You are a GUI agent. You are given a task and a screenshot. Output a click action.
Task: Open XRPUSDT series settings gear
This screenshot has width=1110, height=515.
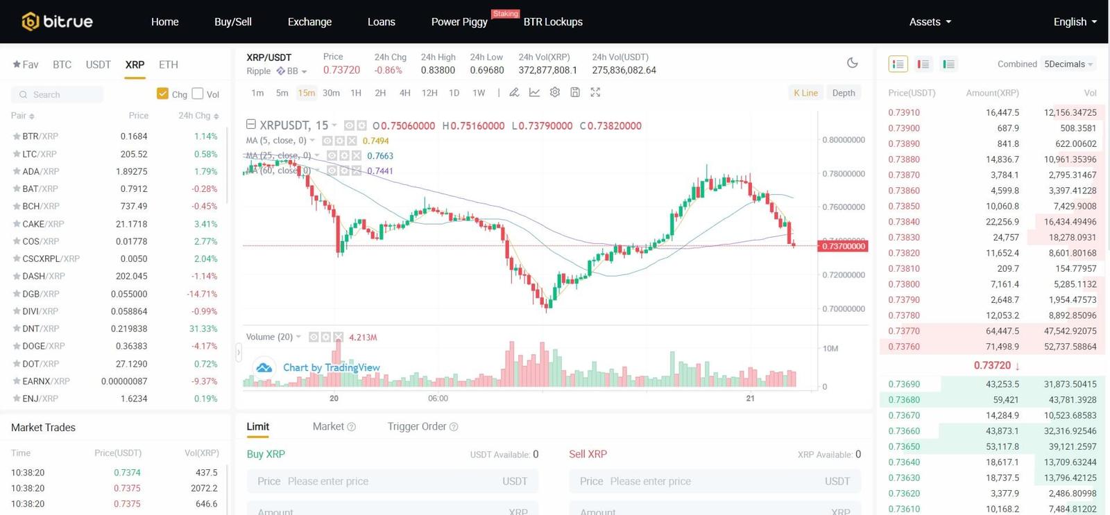(x=361, y=125)
